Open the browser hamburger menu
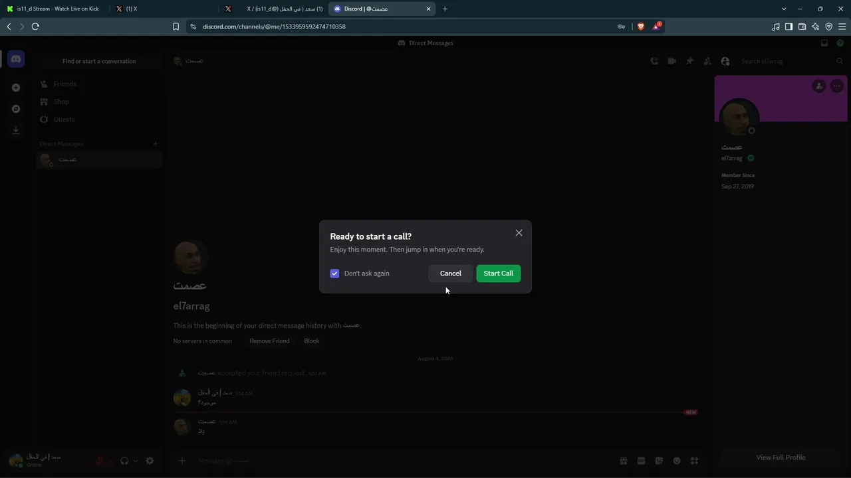 842,27
